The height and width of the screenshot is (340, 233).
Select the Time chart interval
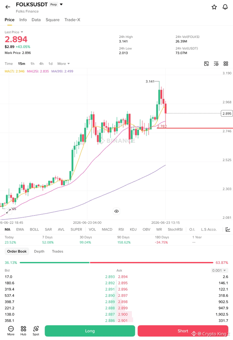pyautogui.click(x=9, y=63)
